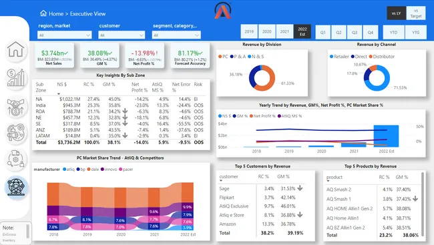The width and height of the screenshot is (434, 245).
Task: Click the home icon in the breadcrumb
Action: tap(43, 13)
